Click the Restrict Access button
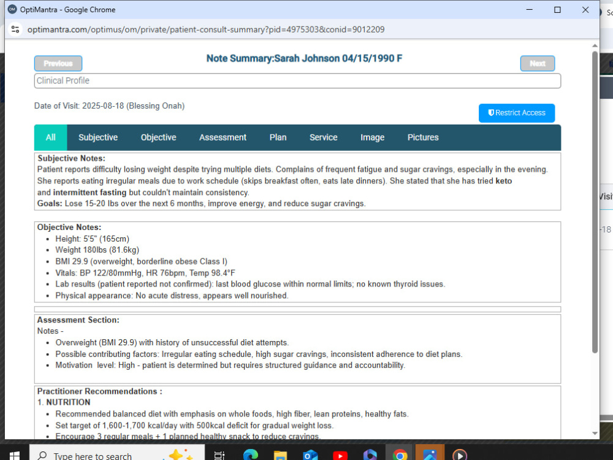Viewport: 613px width, 460px height. pos(516,113)
